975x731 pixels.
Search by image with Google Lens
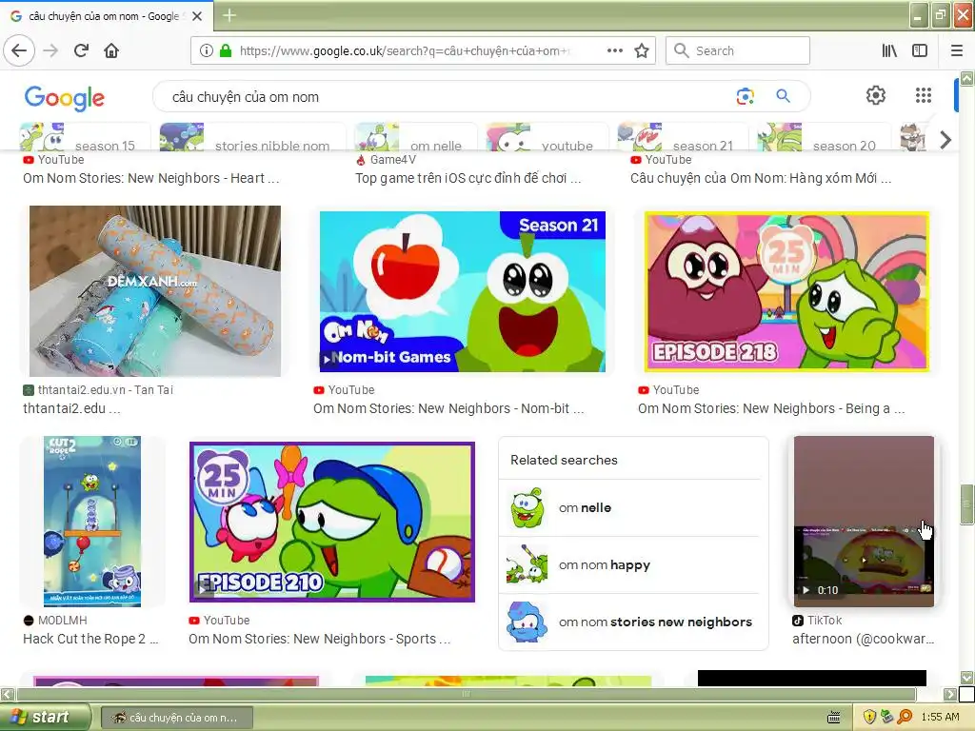pyautogui.click(x=745, y=96)
